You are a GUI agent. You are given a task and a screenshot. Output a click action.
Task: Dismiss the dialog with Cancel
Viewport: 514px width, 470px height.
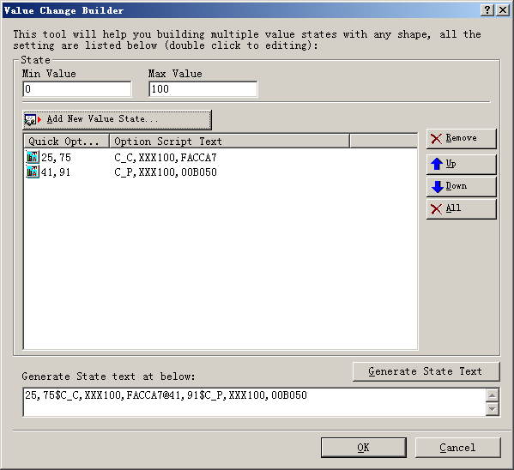click(457, 448)
